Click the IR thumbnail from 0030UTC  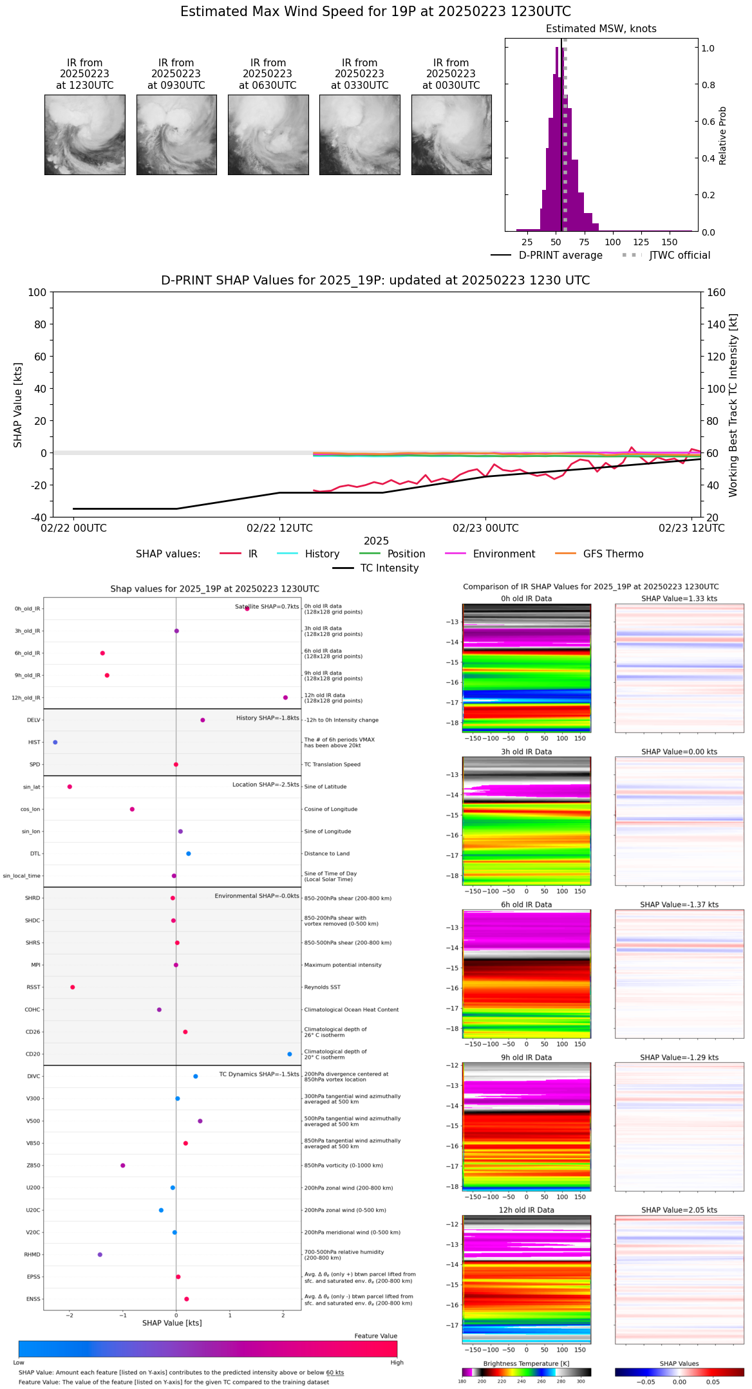451,135
